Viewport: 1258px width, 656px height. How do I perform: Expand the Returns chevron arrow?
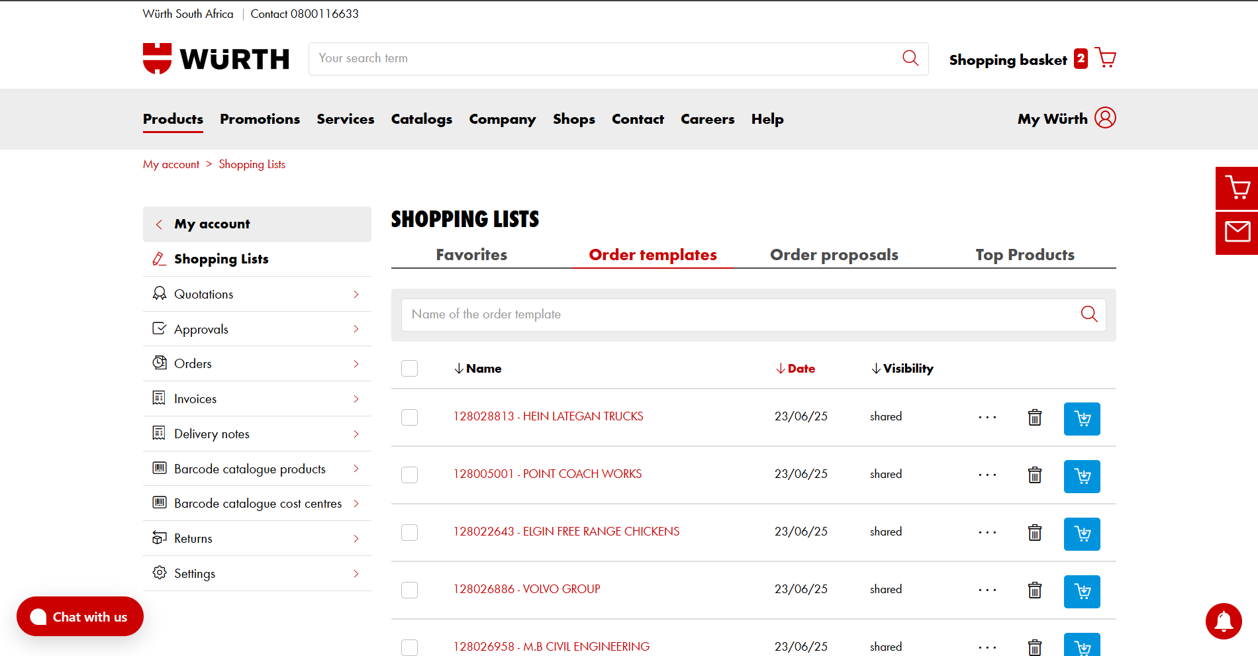(356, 538)
